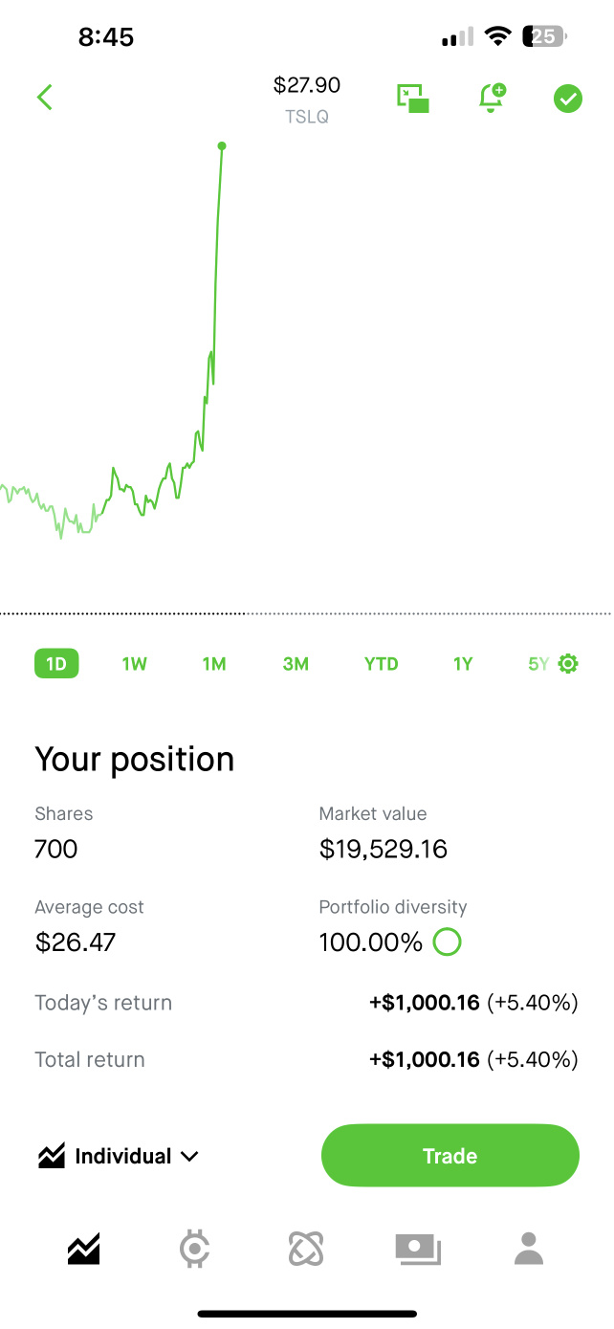Open the cash card tab icon
The width and height of the screenshot is (614, 1329).
pyautogui.click(x=418, y=1249)
